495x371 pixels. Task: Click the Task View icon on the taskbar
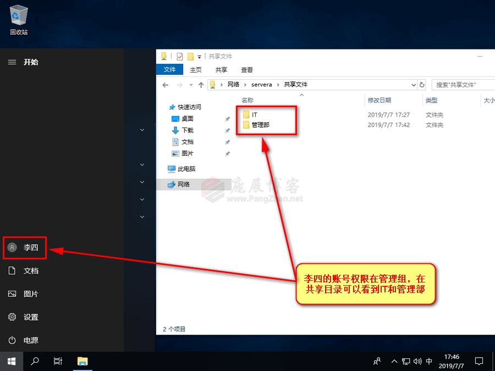click(58, 361)
